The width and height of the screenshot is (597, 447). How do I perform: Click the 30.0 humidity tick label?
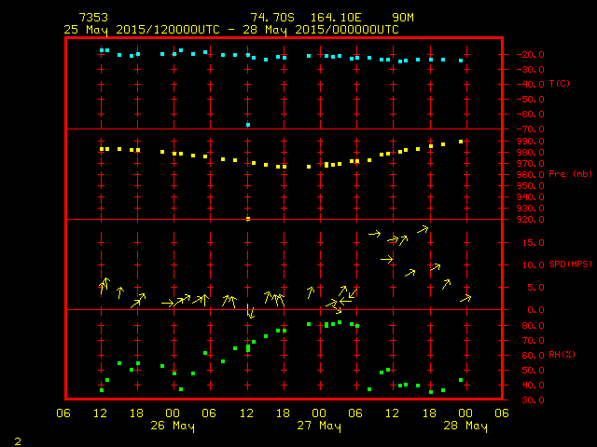[527, 400]
